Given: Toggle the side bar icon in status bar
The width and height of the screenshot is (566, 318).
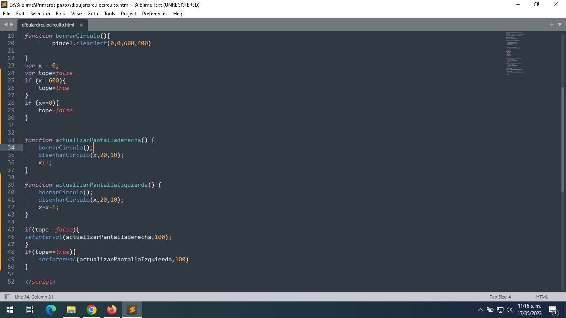Looking at the screenshot, I should point(7,297).
